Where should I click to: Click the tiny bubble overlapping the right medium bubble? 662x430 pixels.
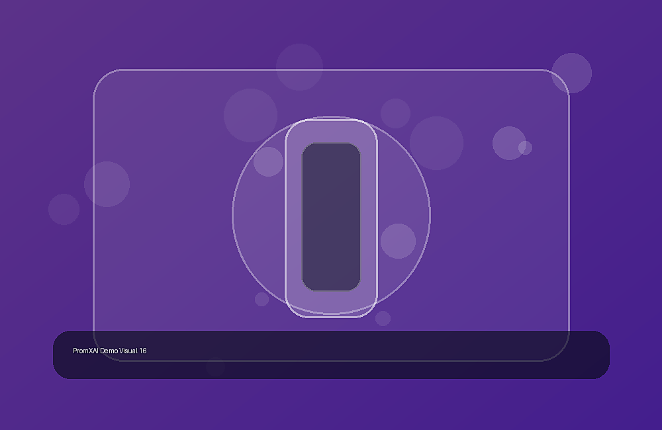[525, 148]
